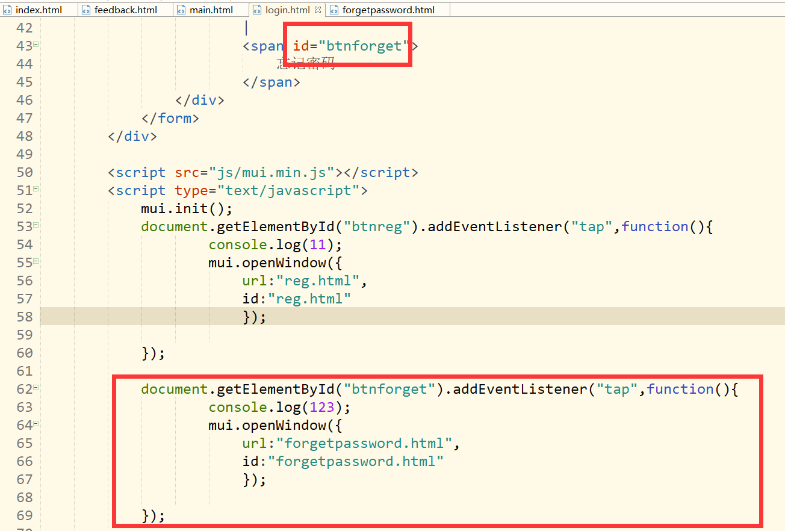Click the "tap" string on line 62
Screen dimensions: 785x531
pyautogui.click(x=617, y=389)
